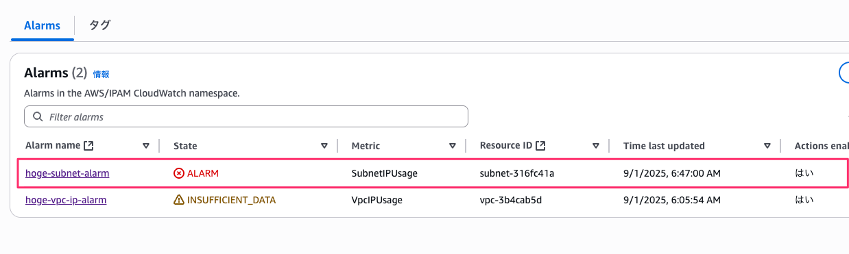Click はい in hoge-subnet-alarm row

[x=804, y=173]
